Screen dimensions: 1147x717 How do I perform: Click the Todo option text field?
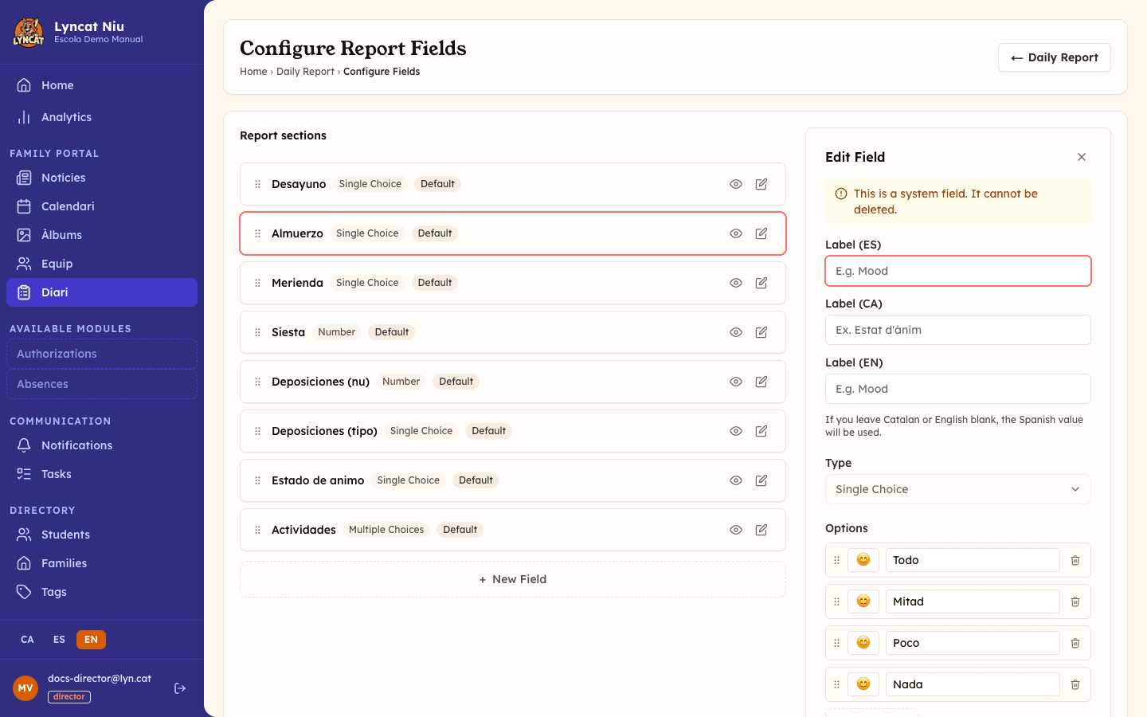973,560
